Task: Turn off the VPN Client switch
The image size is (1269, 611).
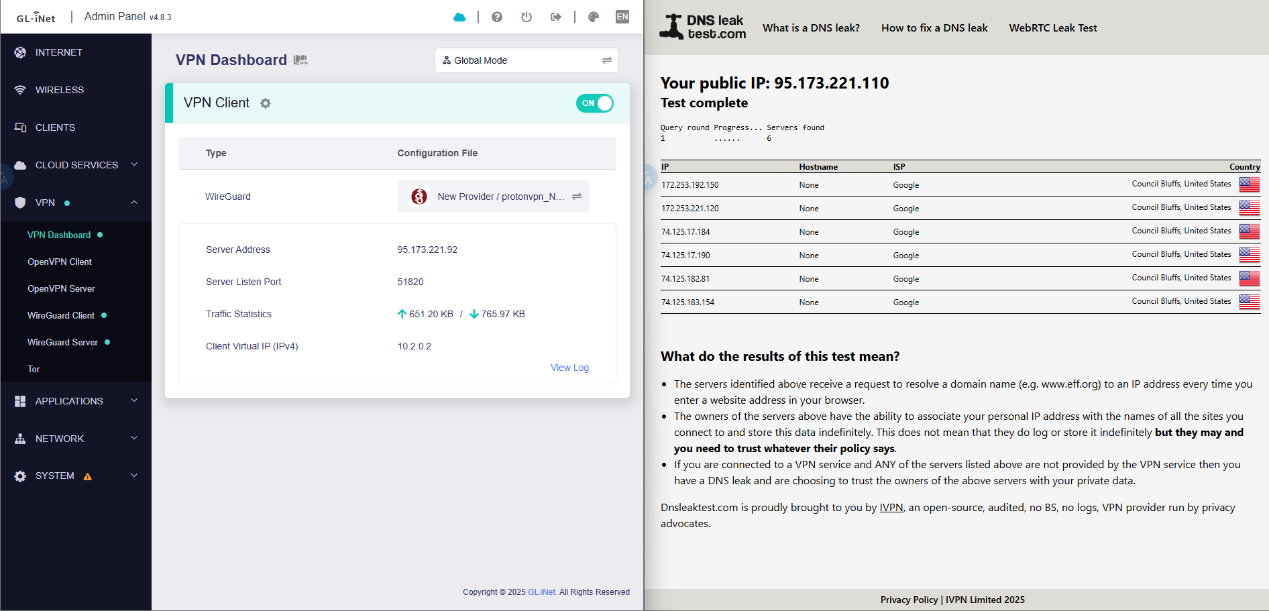Action: pos(594,103)
